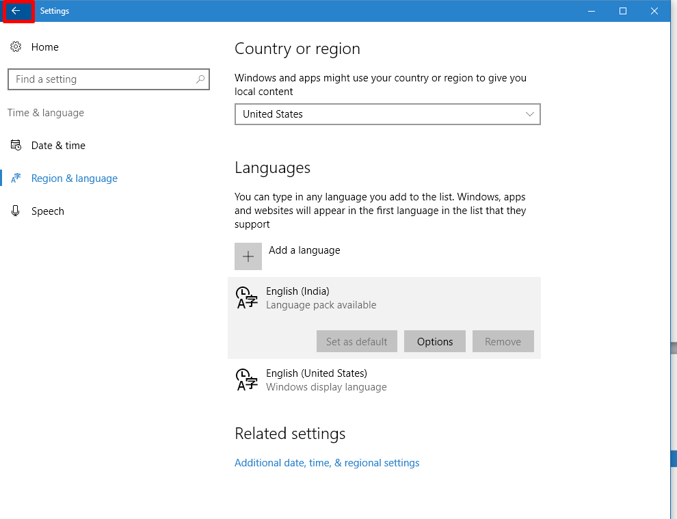Open Additional date, time, & regional settings
The height and width of the screenshot is (519, 677).
327,463
